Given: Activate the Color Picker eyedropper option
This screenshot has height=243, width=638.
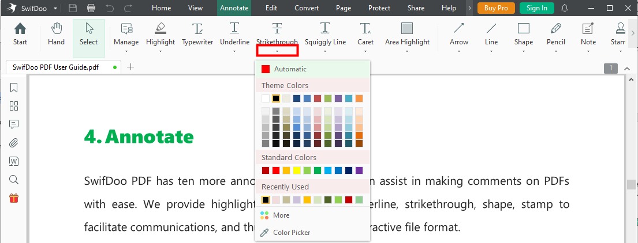Looking at the screenshot, I should [312, 233].
